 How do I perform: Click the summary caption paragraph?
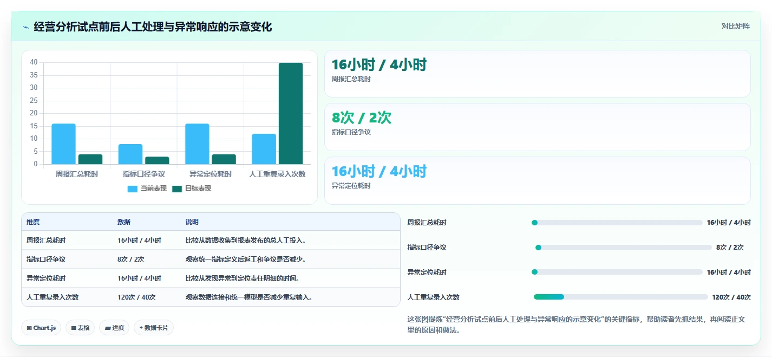coord(577,324)
